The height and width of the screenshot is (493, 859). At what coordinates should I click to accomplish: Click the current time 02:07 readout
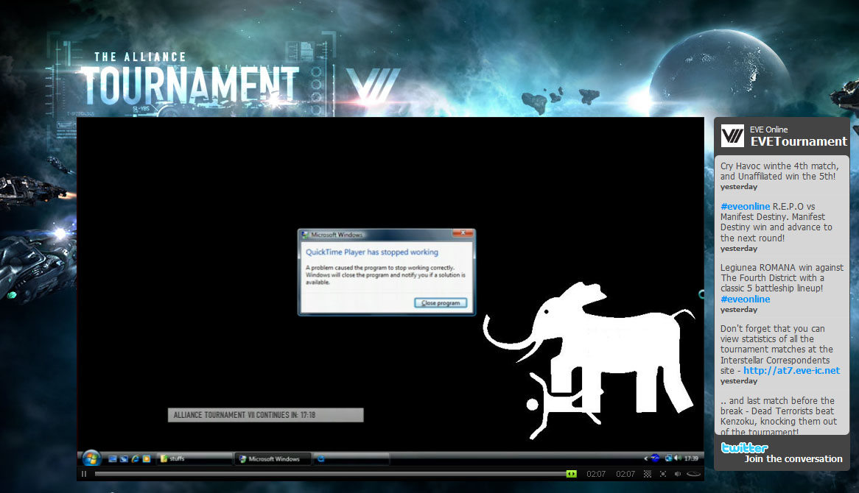(x=595, y=474)
